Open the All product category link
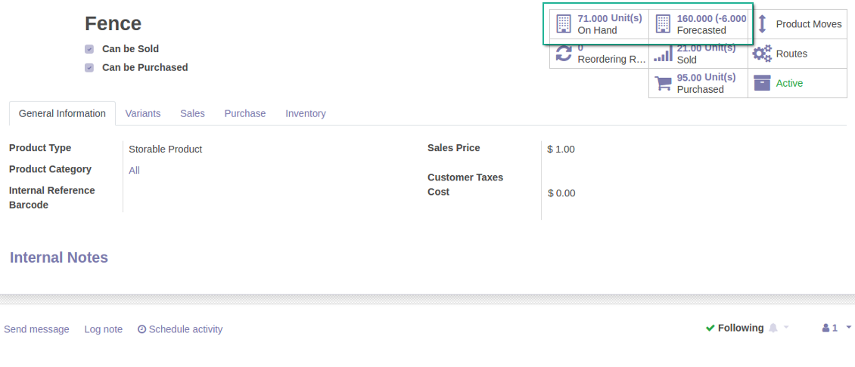Viewport: 855px width, 367px height. 134,171
